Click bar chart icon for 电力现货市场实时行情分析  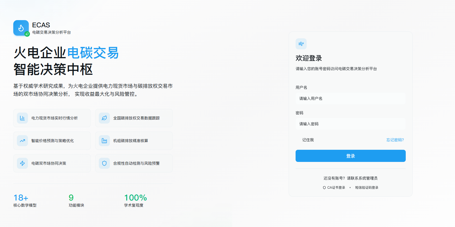pyautogui.click(x=22, y=118)
